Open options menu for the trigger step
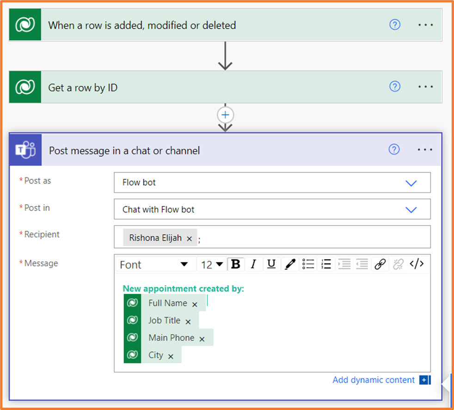This screenshot has width=454, height=410. (x=424, y=24)
